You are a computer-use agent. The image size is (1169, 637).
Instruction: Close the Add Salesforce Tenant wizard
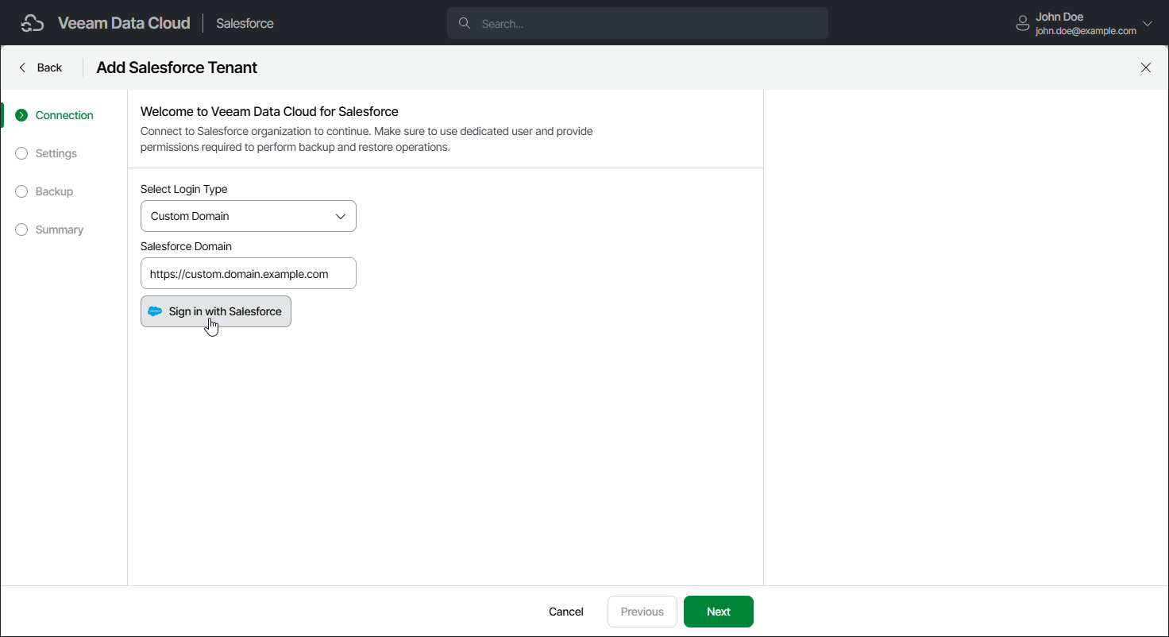pos(1146,68)
